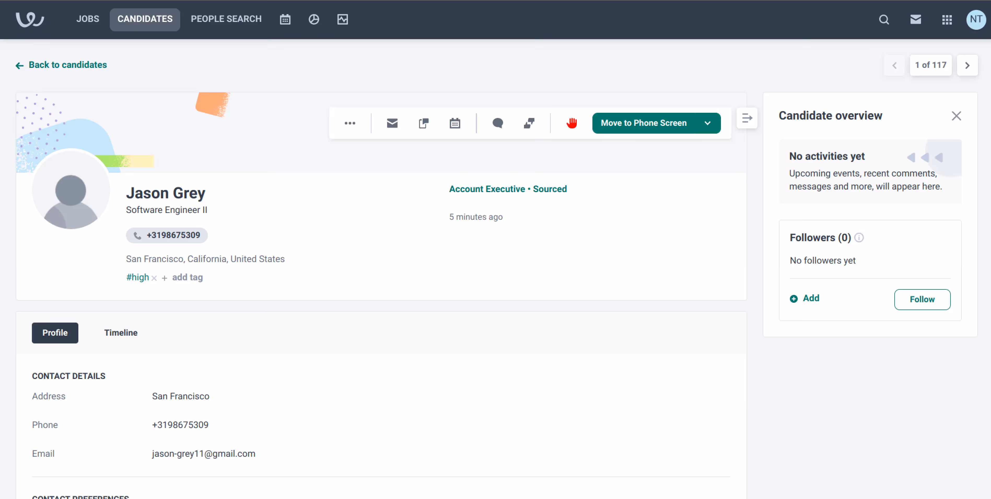Viewport: 991px width, 499px height.
Task: Add a comment with speech bubble icon
Action: [498, 123]
